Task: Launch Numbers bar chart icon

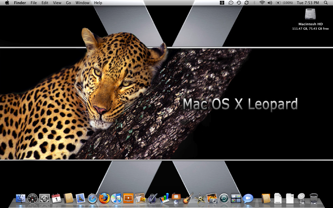Action: click(x=164, y=198)
